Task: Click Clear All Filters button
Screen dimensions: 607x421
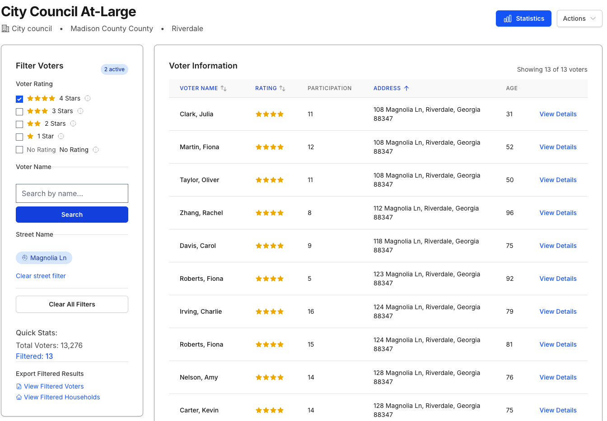Action: (72, 304)
